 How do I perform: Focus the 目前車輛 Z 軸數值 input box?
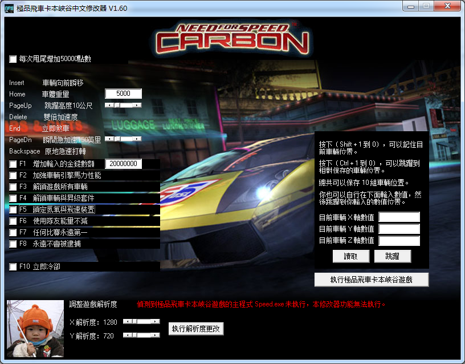(399, 241)
